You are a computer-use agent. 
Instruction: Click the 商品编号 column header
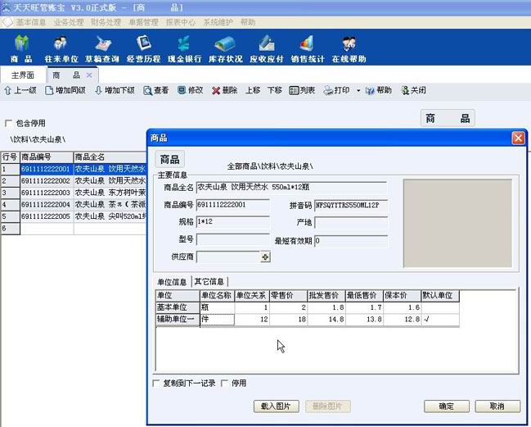point(47,157)
